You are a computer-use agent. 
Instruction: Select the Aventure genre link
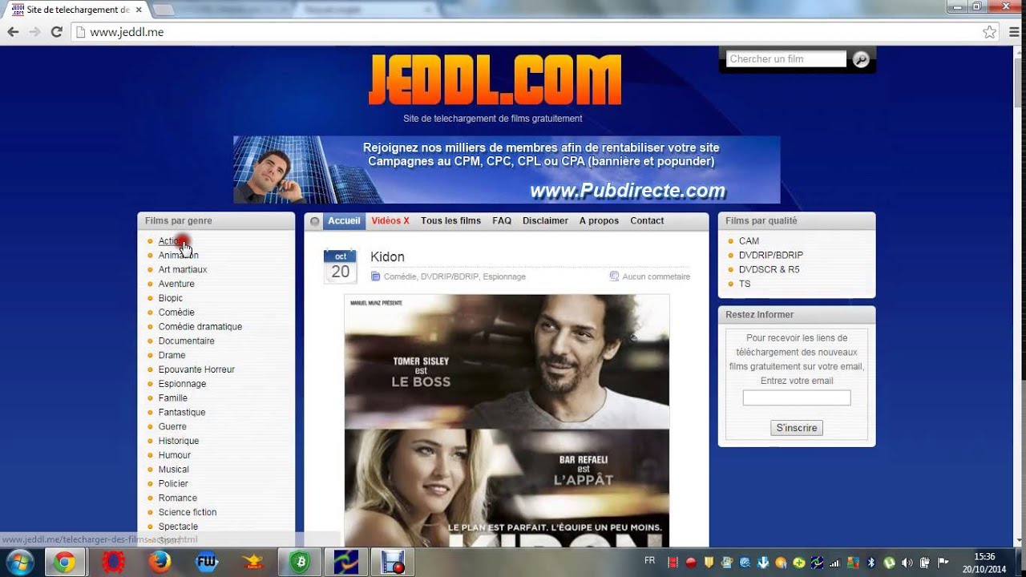(x=176, y=284)
